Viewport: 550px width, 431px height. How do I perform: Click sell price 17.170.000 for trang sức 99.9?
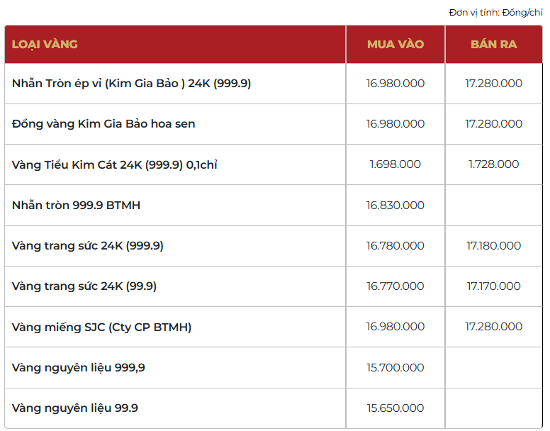tap(493, 286)
